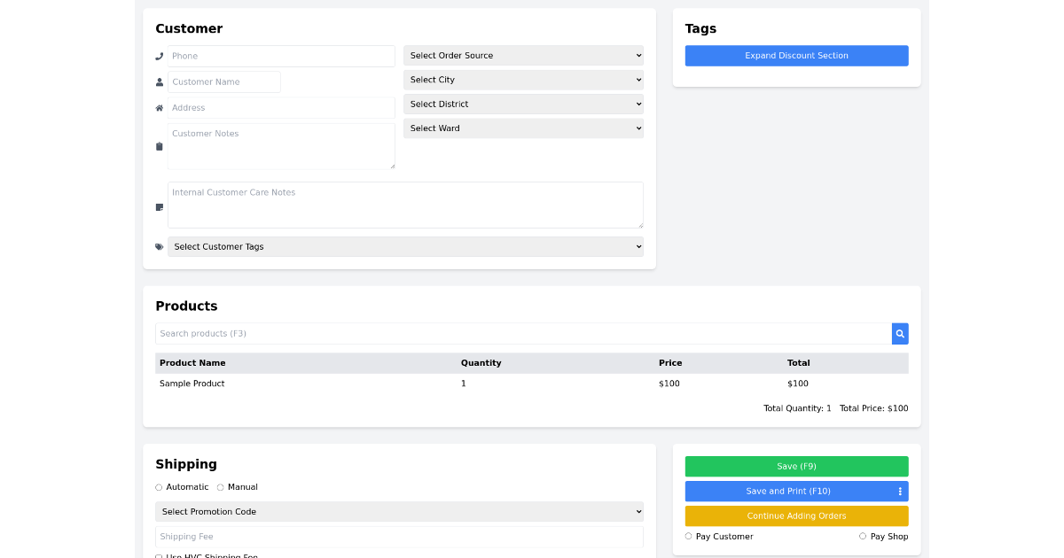Viewport: 1064px width, 558px height.
Task: Click the blue product search magnifier icon
Action: (899, 333)
